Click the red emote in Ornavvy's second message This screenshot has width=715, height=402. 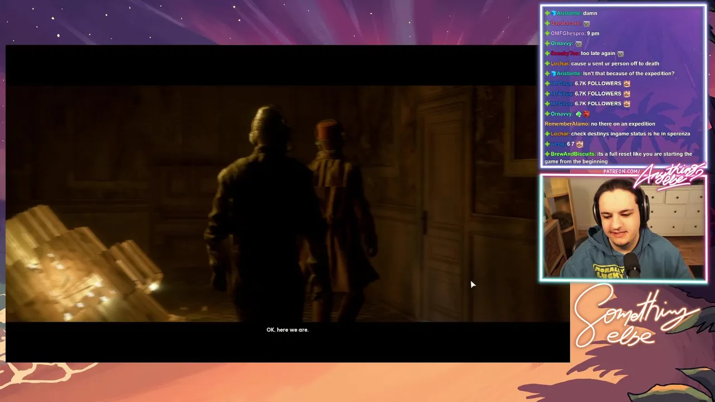coord(586,113)
